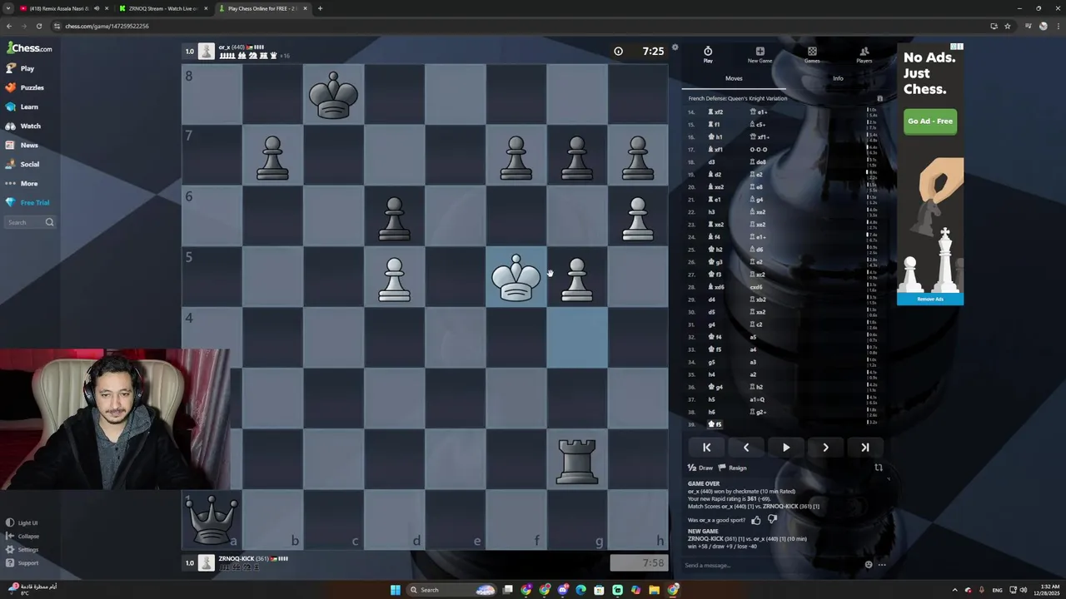Click the taskbar Search box
This screenshot has height=599, width=1066.
452,590
